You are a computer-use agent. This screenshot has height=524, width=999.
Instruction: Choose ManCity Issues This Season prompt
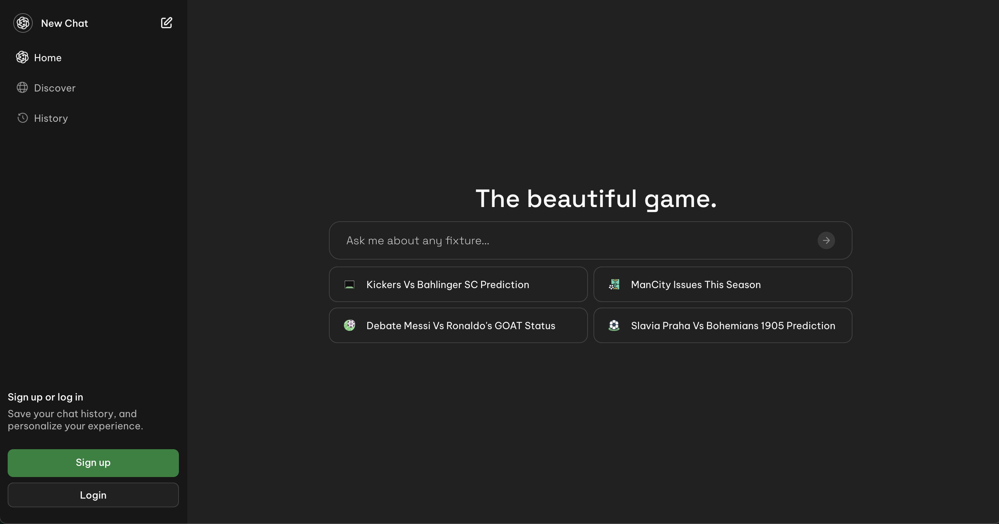pos(696,285)
